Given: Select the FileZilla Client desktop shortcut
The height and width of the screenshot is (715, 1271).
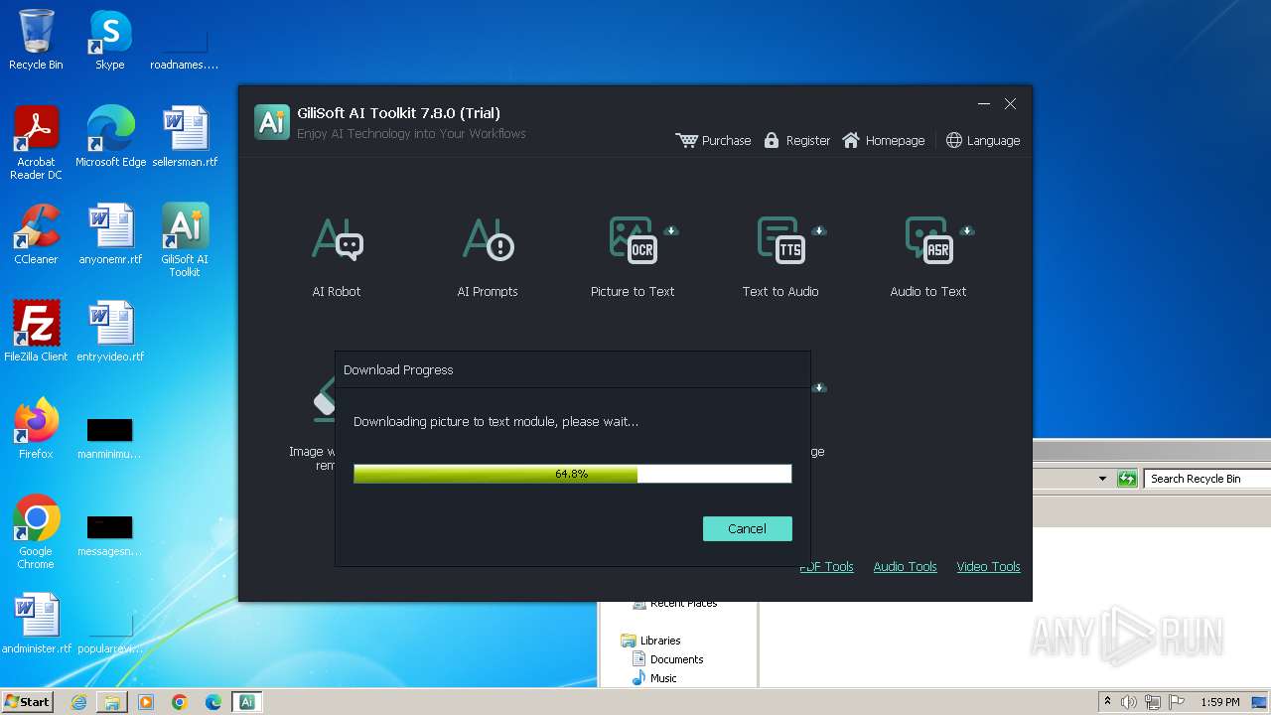Looking at the screenshot, I should [36, 332].
